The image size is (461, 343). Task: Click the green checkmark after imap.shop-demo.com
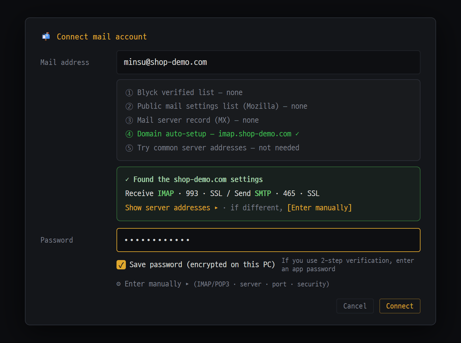click(297, 134)
